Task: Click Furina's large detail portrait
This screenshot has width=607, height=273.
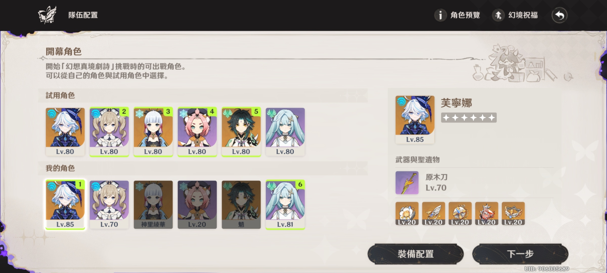Action: [415, 120]
